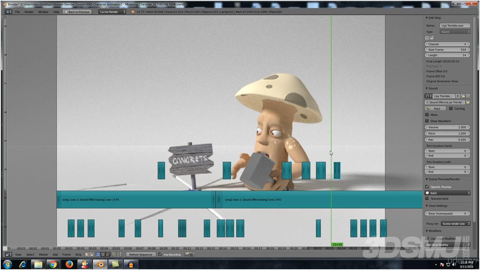Open the sequencer Marker menu
Screen dimensions: 480x270
click(43, 255)
